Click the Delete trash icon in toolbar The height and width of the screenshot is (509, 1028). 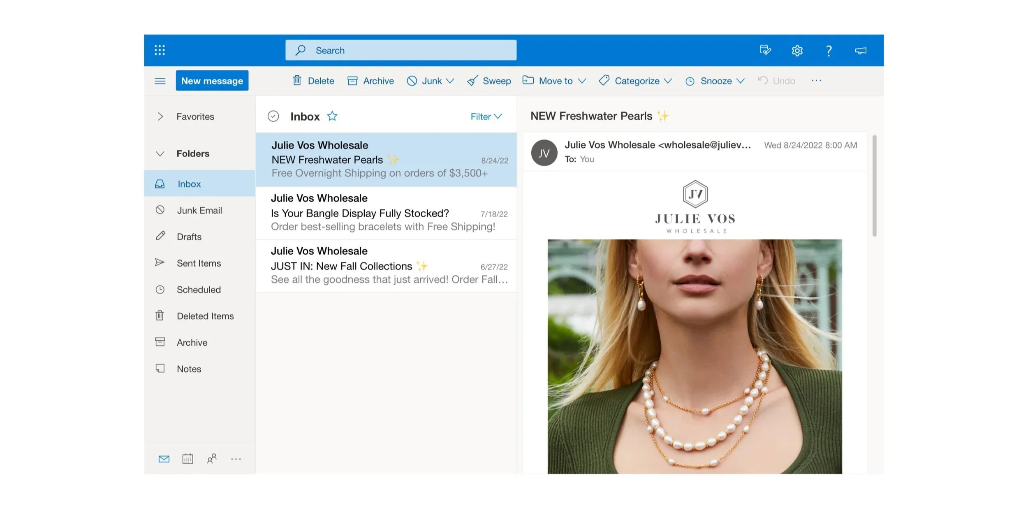(297, 80)
